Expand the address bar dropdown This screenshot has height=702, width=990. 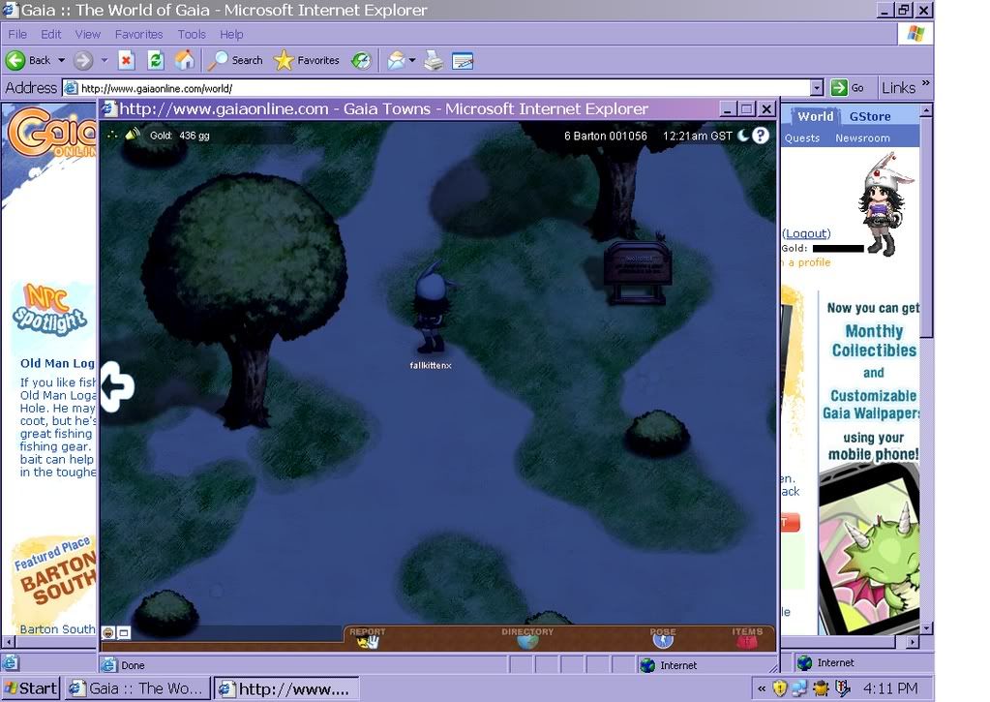click(817, 88)
